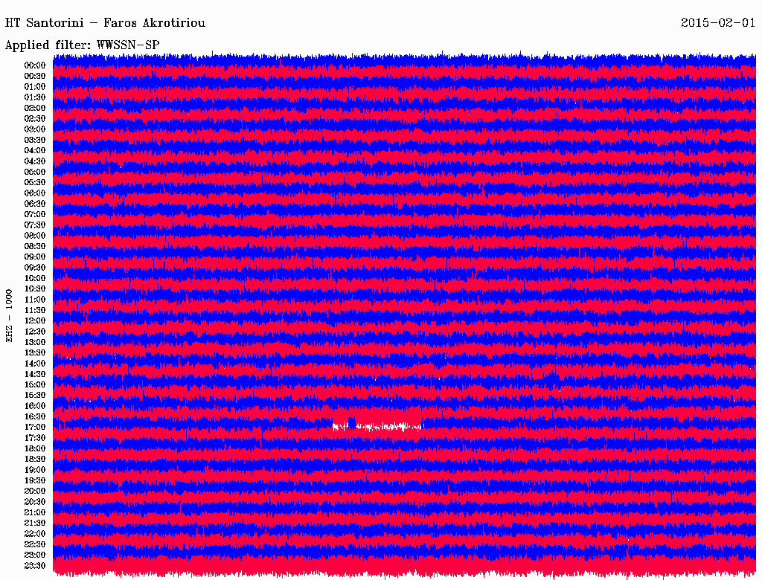
Task: Click the EHZ – 1000 channel label
Action: 9,316
